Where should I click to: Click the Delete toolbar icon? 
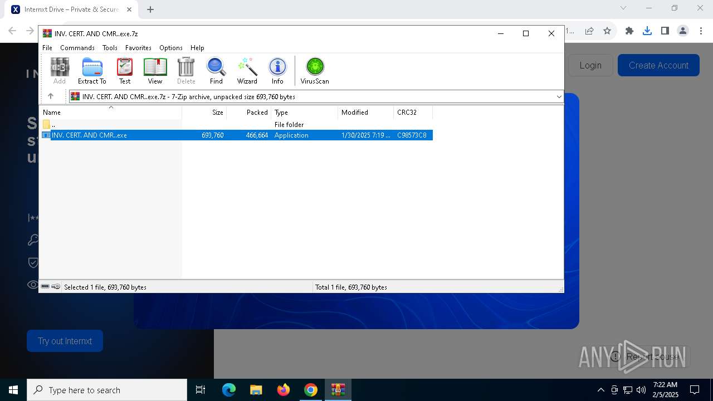[x=186, y=71]
